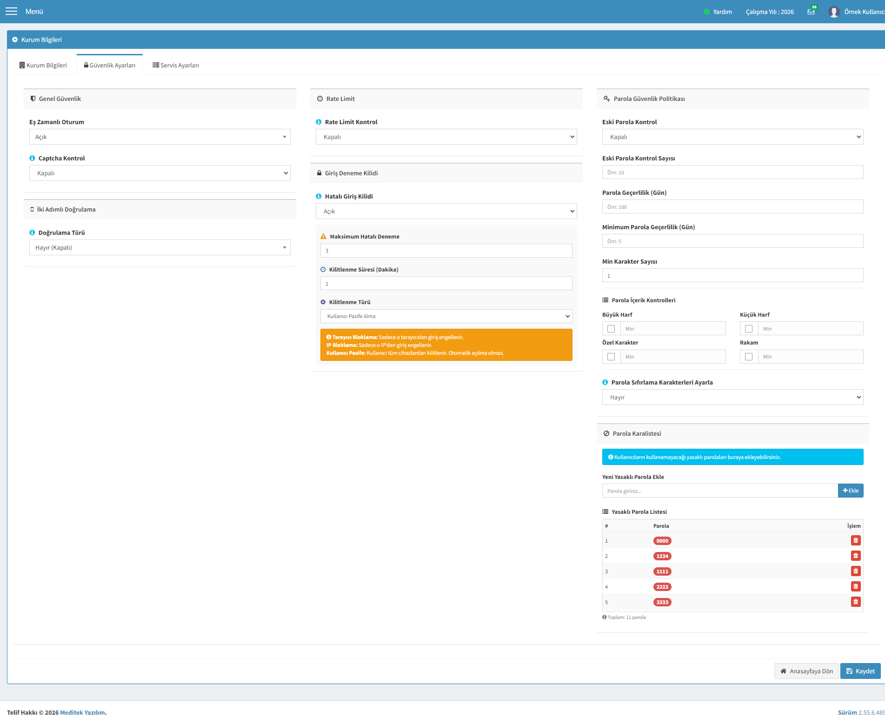Screen dimensions: 885x724
Task: Enable the Büyük Harf checkbox
Action: click(611, 329)
